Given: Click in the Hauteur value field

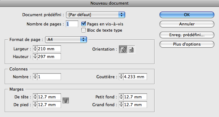Looking at the screenshot, I should 49,56.
